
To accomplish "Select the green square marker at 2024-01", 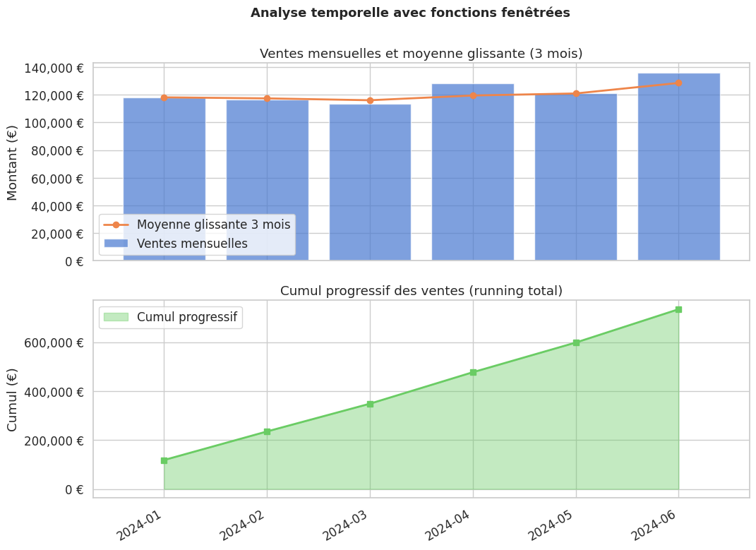I will coord(164,460).
